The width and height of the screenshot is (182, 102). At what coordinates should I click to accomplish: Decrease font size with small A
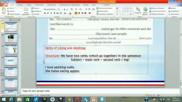click(67, 9)
